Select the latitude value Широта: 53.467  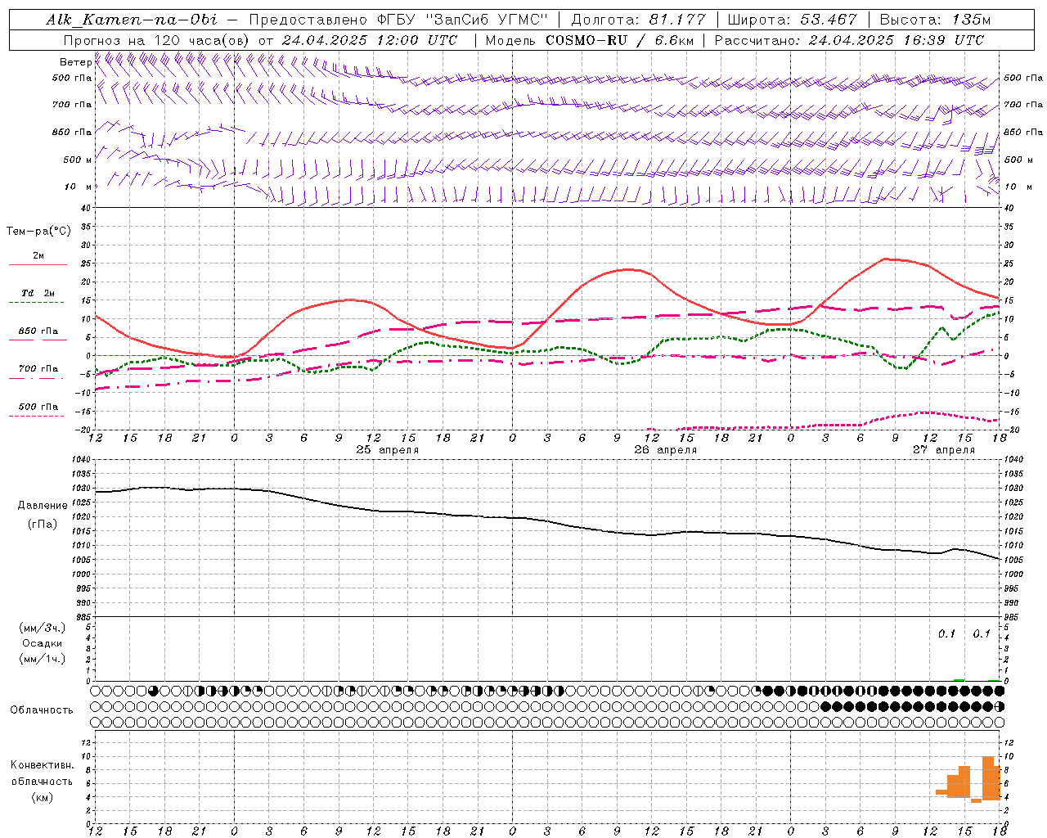point(793,19)
